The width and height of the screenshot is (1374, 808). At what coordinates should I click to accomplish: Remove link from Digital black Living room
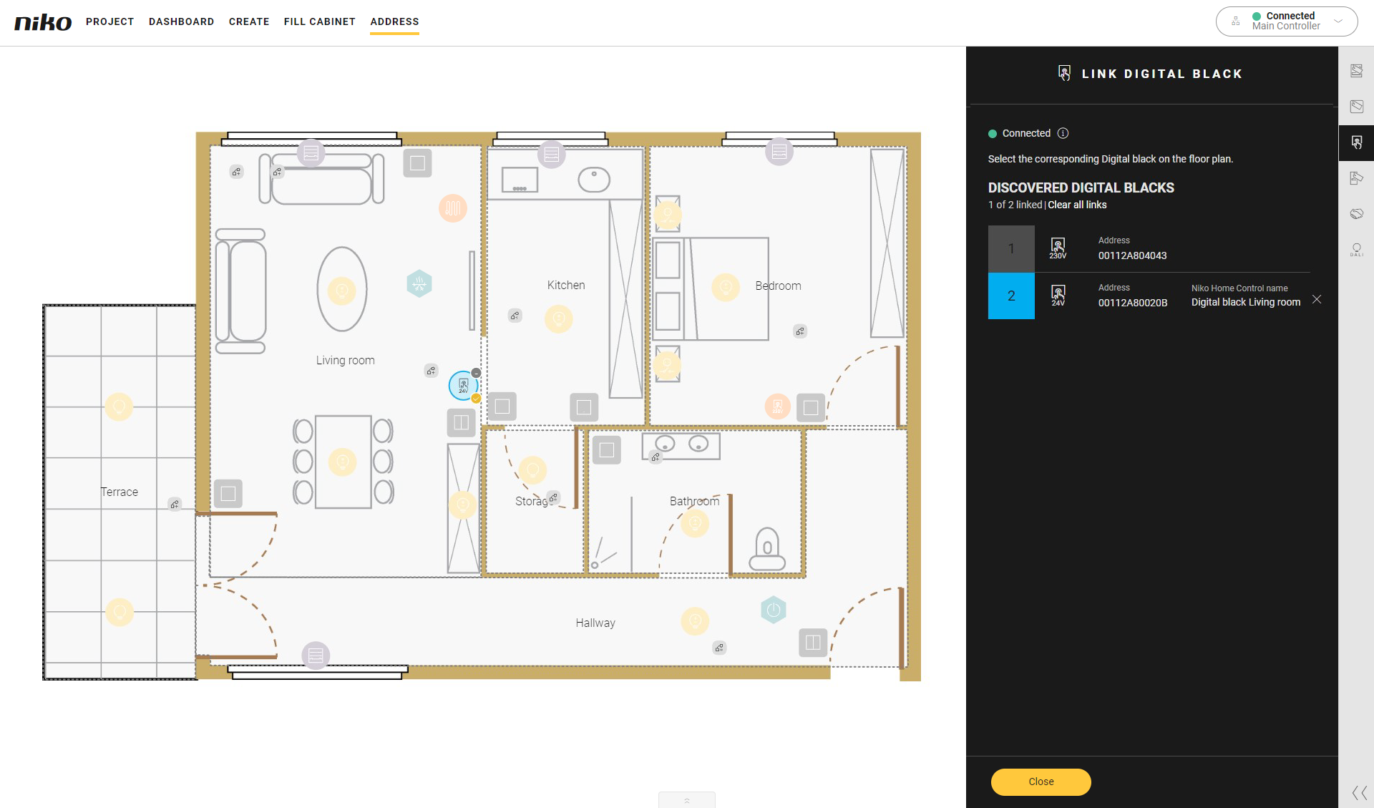1316,299
